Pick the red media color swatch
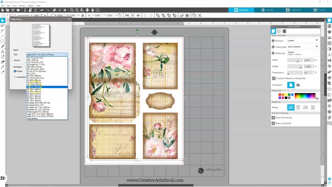 coord(280,95)
